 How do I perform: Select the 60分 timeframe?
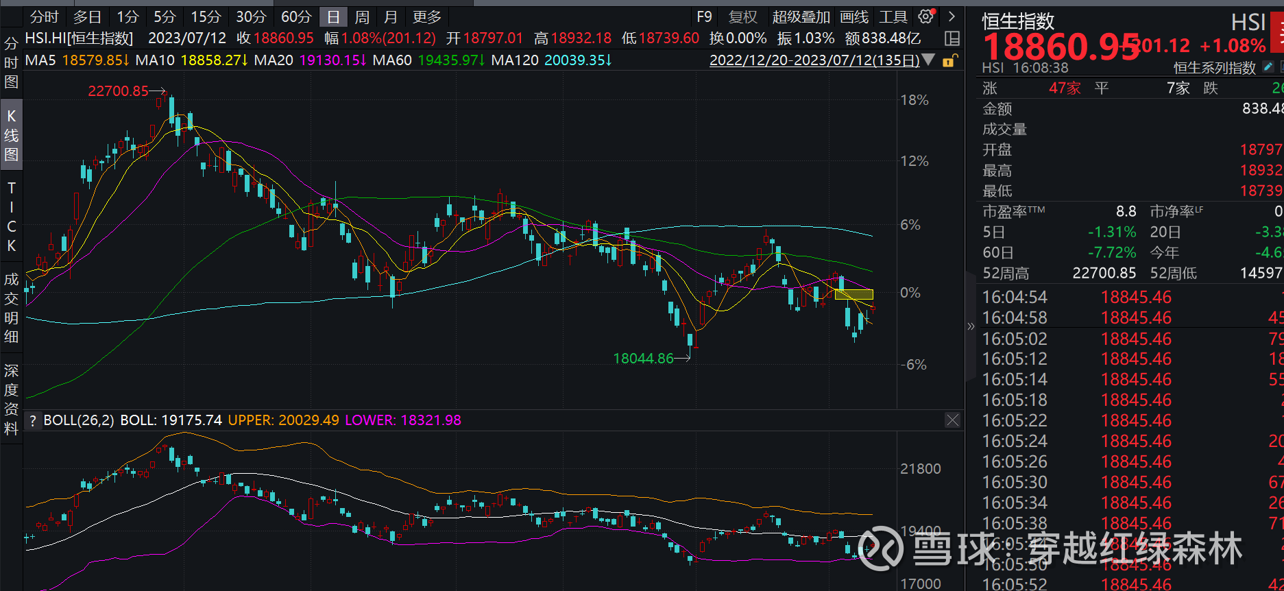pyautogui.click(x=296, y=17)
